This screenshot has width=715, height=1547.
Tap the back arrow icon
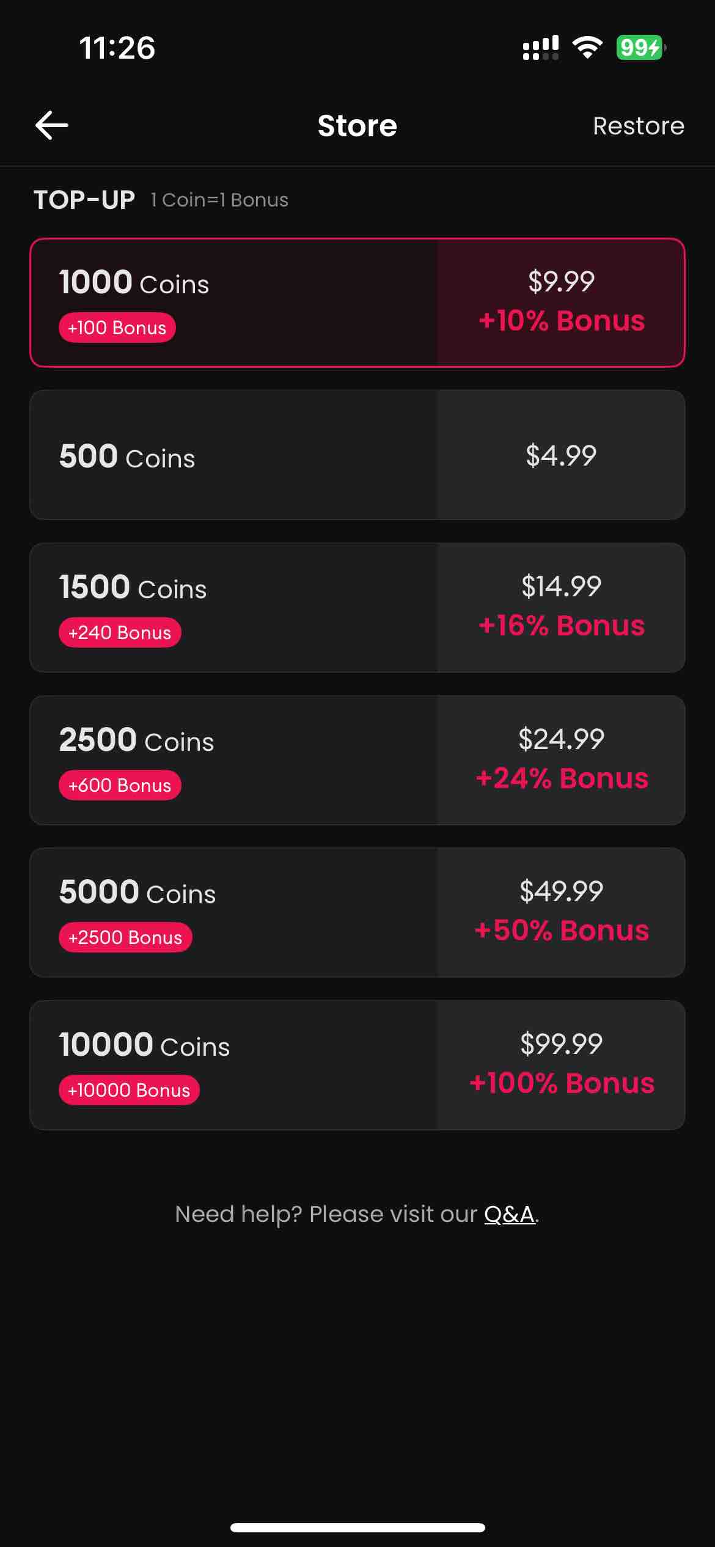(52, 125)
